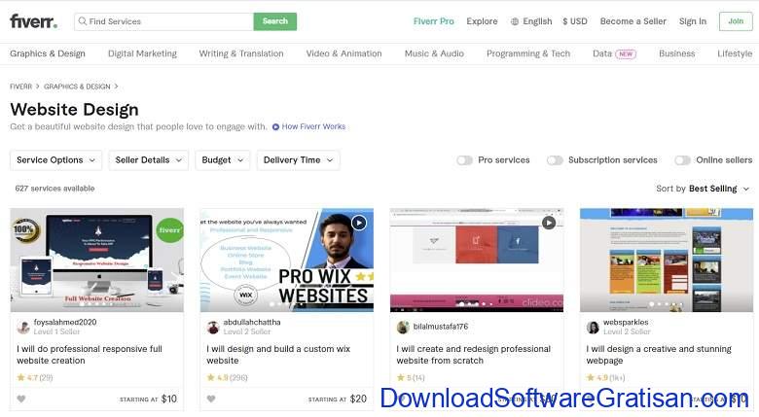Open the Lifestyle category menu

pos(735,53)
